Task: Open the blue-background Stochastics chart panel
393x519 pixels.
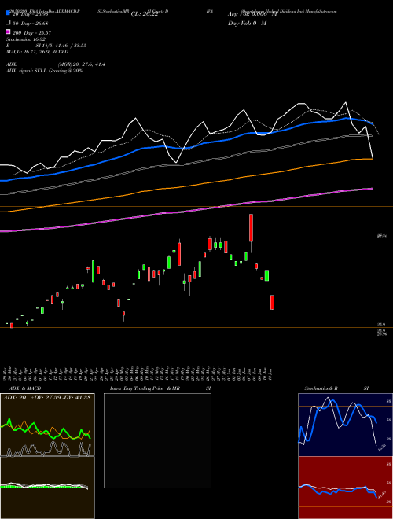Action: tap(345, 425)
